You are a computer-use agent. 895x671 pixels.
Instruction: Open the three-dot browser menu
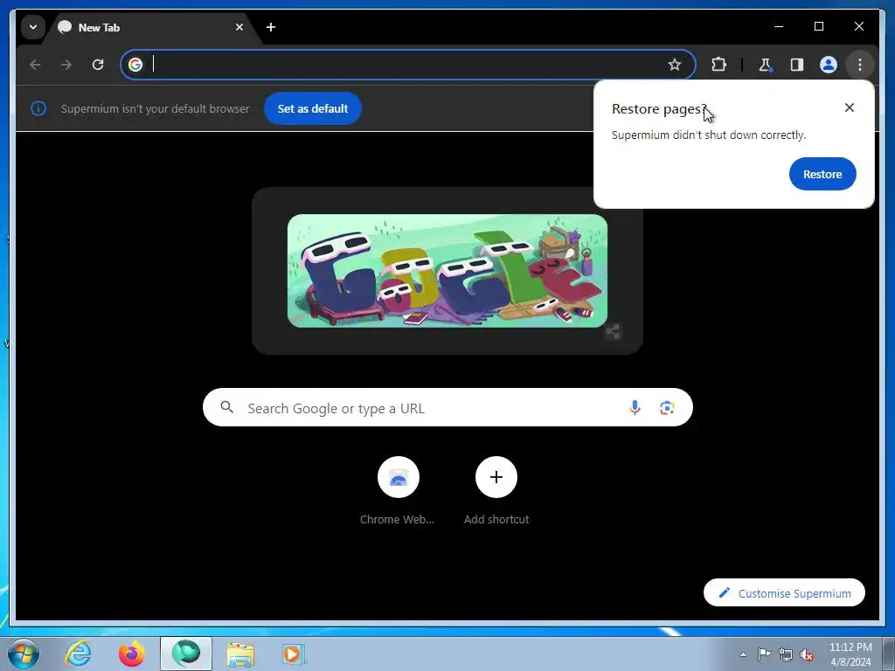(860, 65)
